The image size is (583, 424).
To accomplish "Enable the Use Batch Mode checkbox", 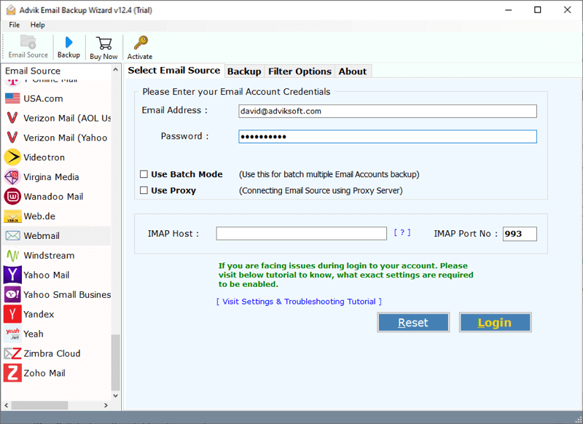I will (x=144, y=174).
